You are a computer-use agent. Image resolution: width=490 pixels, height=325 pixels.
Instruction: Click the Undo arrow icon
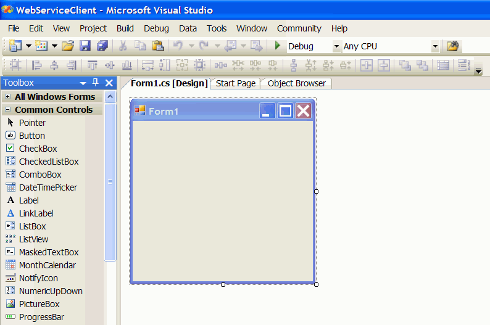point(178,46)
